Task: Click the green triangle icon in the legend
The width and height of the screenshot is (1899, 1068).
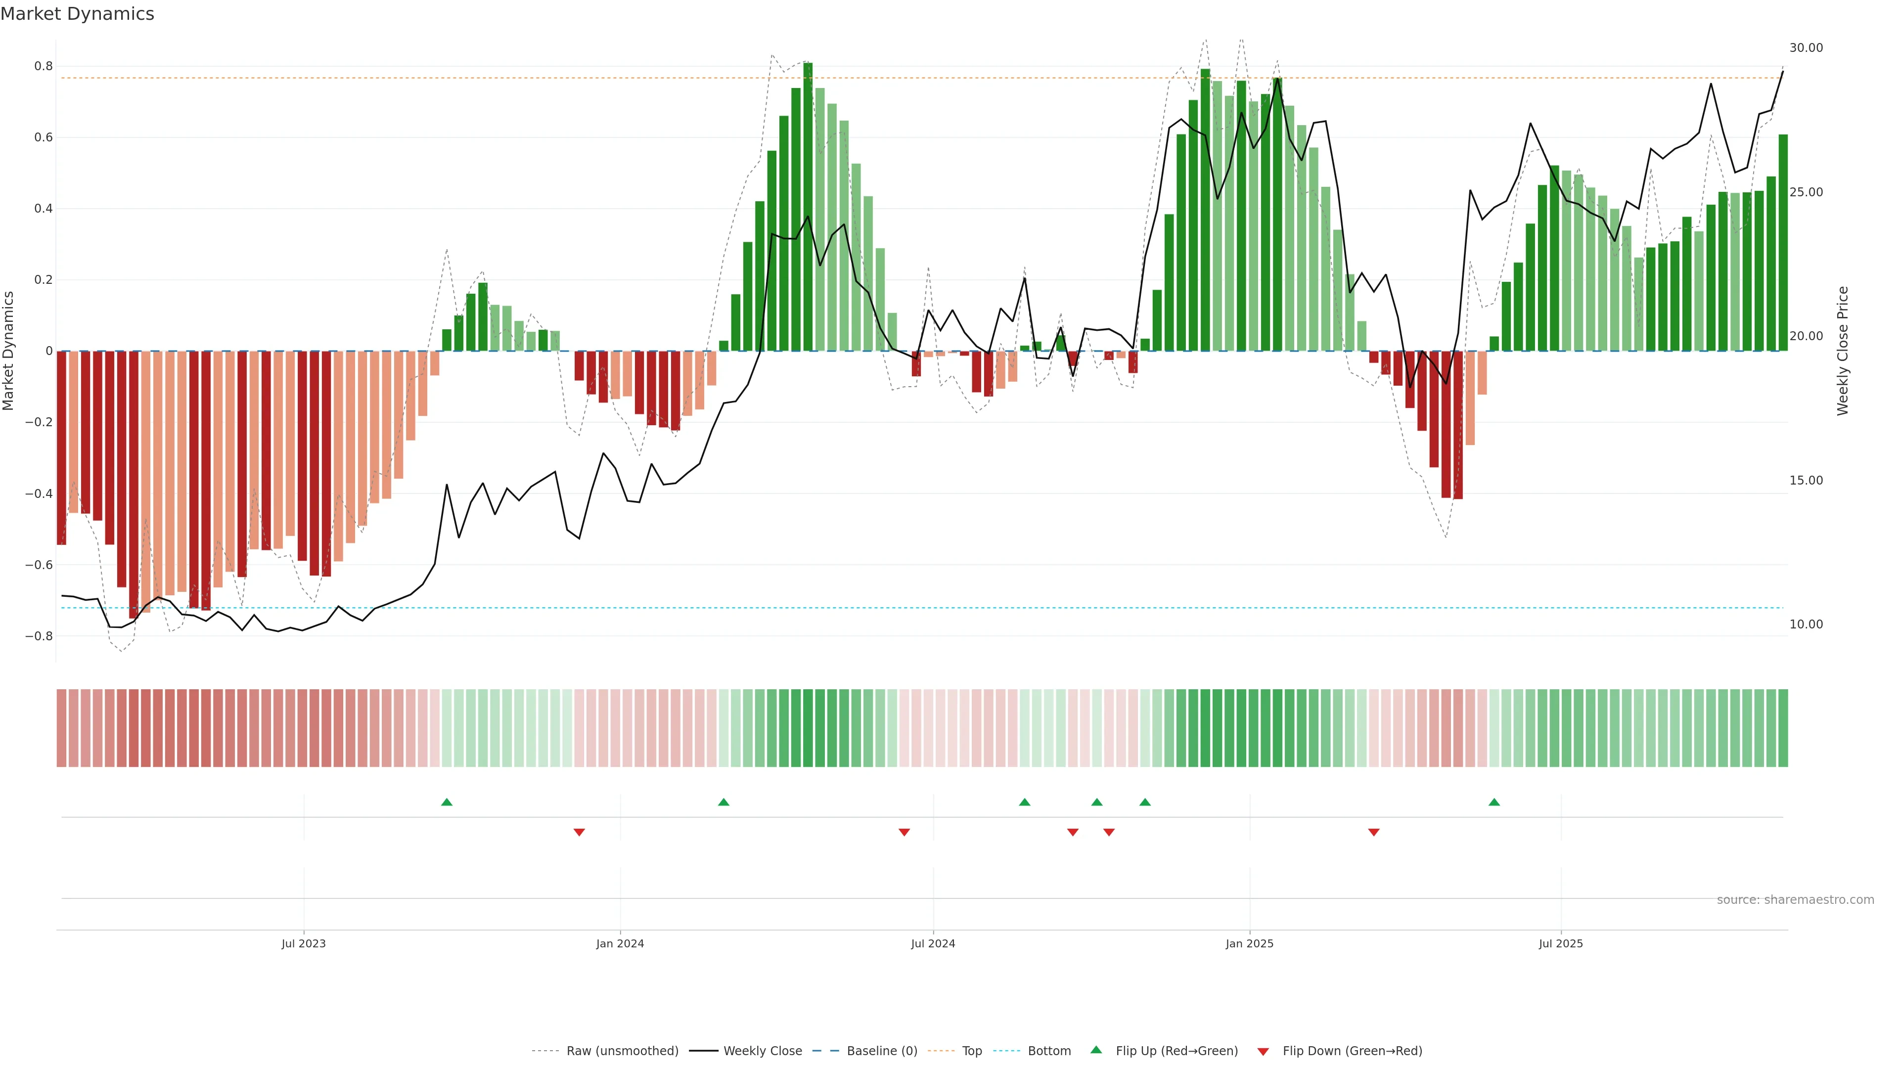Action: (x=1096, y=1050)
